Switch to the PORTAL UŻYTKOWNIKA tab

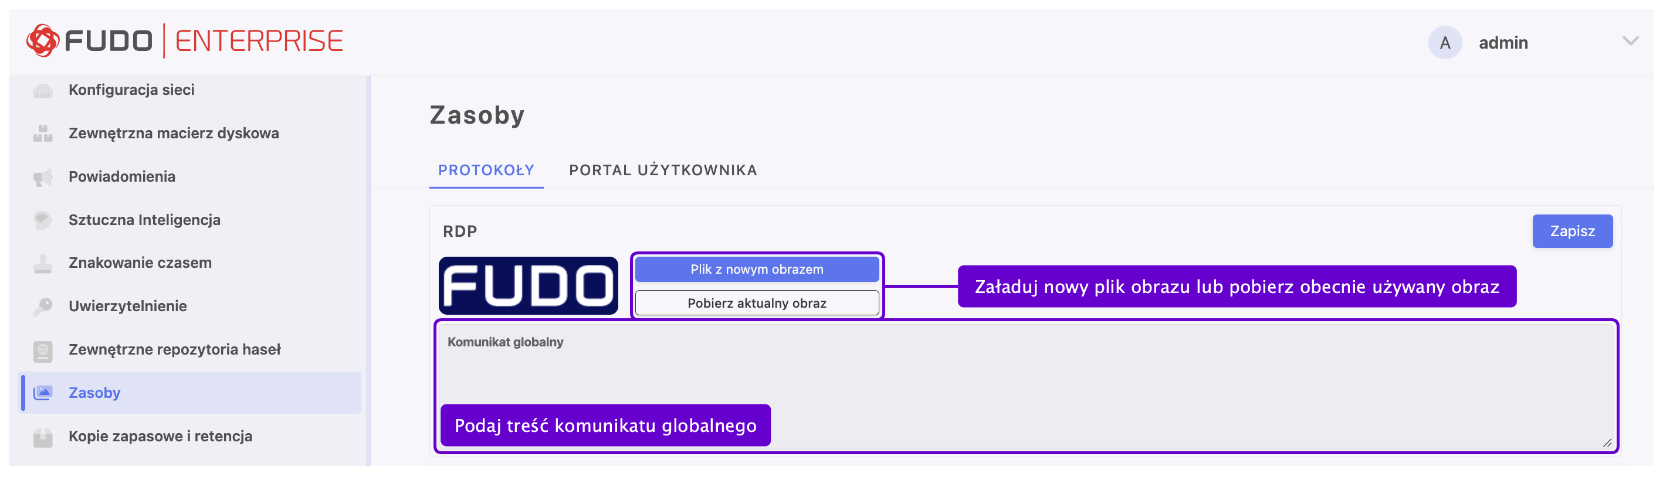662,170
